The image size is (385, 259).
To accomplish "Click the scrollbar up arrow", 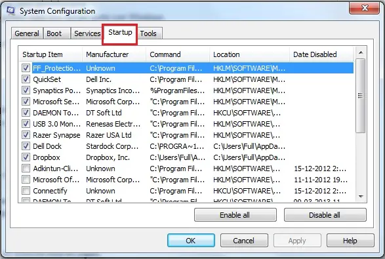I will 361,52.
